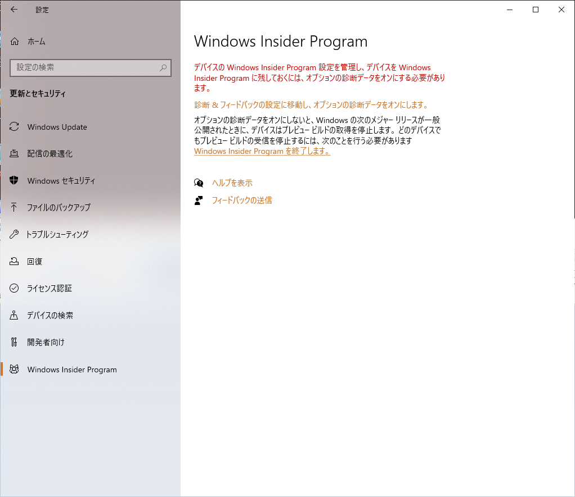Maximize the settings window

click(536, 10)
